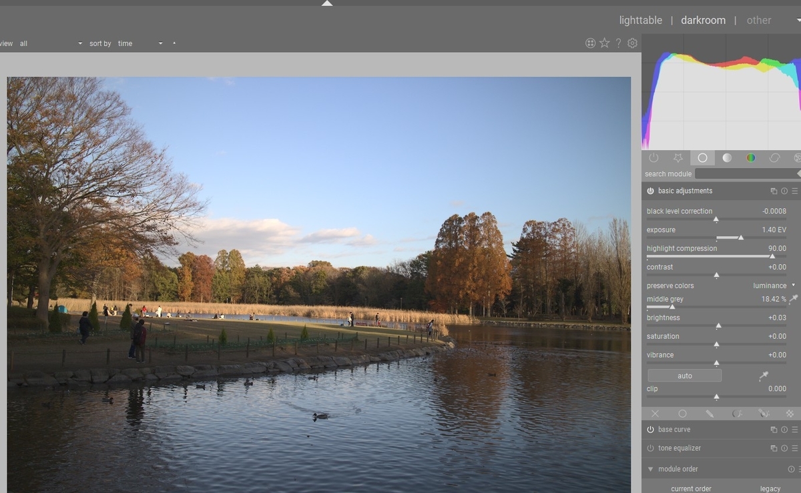801x493 pixels.
Task: Open preserve colors 'luminance' dropdown
Action: [774, 286]
